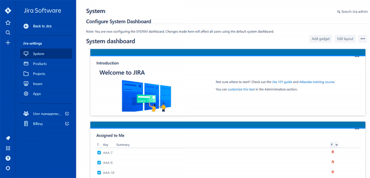Click the Jira Software sidebar title
370x178 pixels.
[42, 11]
